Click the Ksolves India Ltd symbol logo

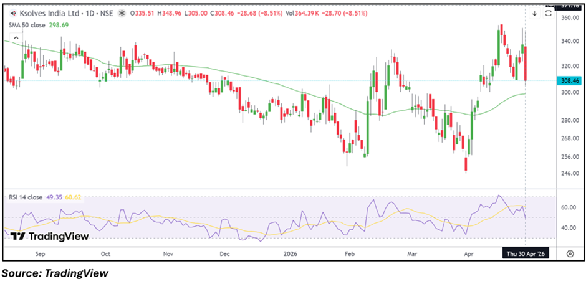tap(13, 14)
